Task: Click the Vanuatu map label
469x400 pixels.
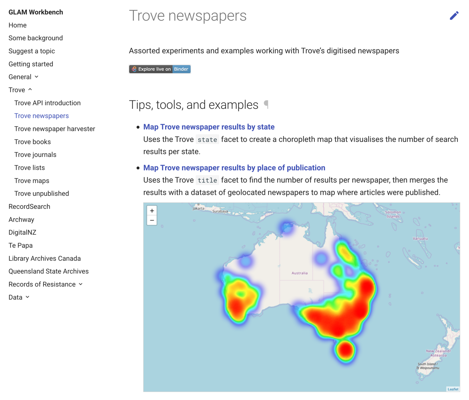Action: click(420, 239)
